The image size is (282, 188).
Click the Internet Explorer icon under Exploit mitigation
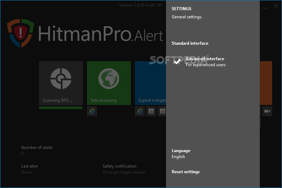click(x=140, y=111)
